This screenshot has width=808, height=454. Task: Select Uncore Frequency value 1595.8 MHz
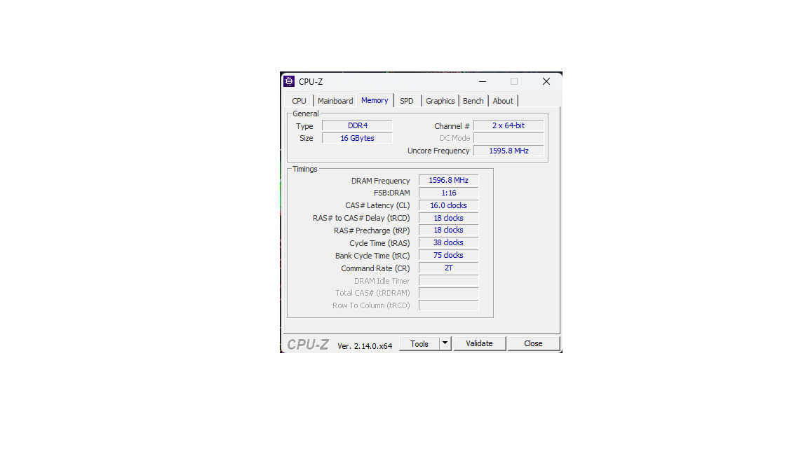(x=509, y=151)
